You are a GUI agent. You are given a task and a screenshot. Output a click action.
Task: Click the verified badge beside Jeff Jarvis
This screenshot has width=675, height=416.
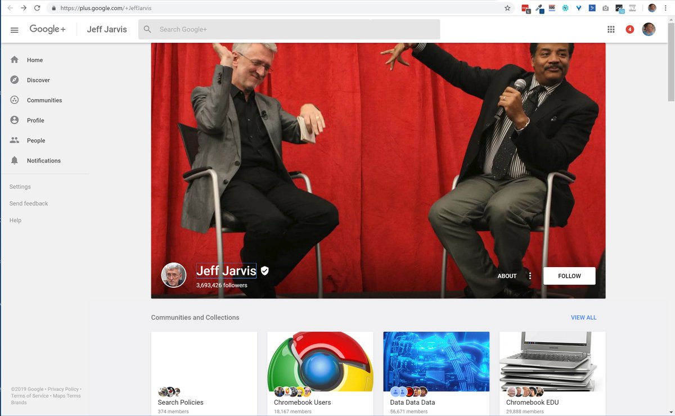(264, 270)
